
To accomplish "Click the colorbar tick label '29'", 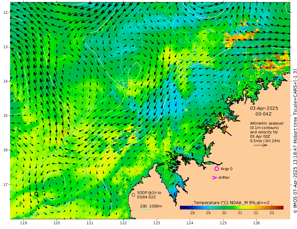I will pyautogui.click(x=208, y=213).
